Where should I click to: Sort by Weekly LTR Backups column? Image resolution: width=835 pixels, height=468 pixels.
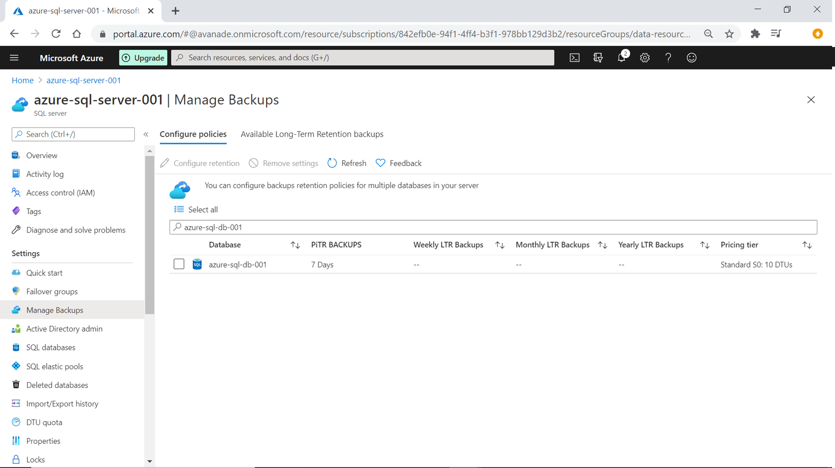click(x=500, y=245)
